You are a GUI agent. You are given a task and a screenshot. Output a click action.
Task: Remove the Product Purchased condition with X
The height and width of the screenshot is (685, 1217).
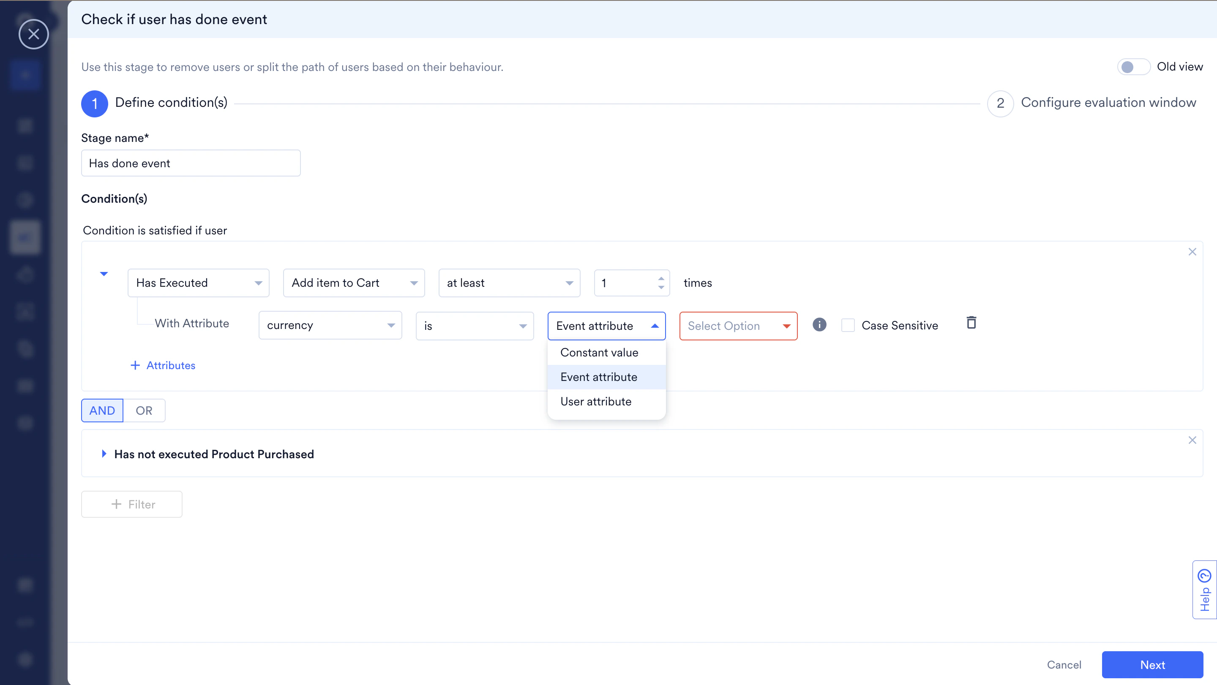[1192, 440]
